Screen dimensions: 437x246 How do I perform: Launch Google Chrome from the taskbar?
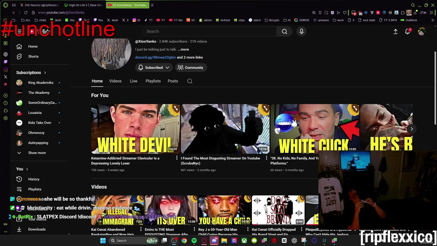[x=184, y=241]
